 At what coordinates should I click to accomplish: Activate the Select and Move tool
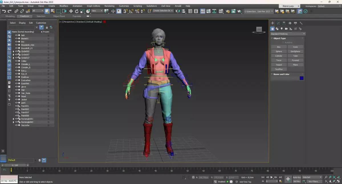pyautogui.click(x=71, y=11)
